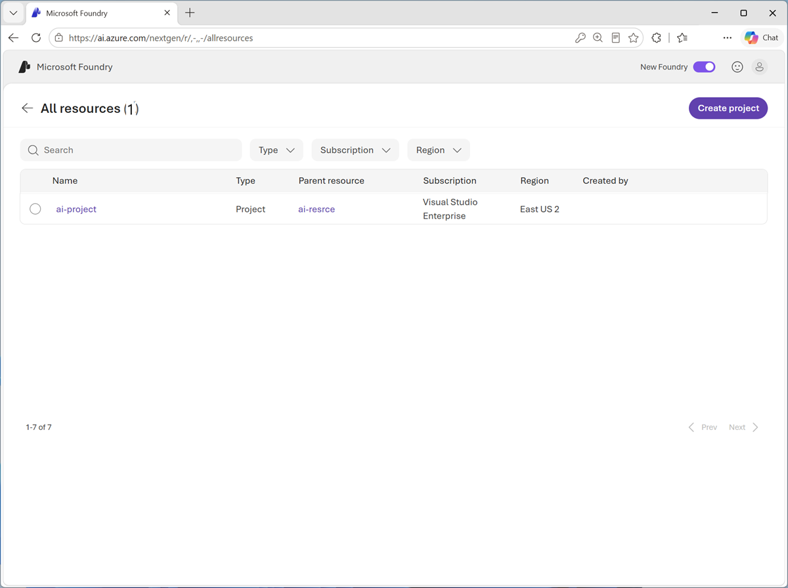
Task: Open the ai-resrce parent resource link
Action: pyautogui.click(x=317, y=209)
